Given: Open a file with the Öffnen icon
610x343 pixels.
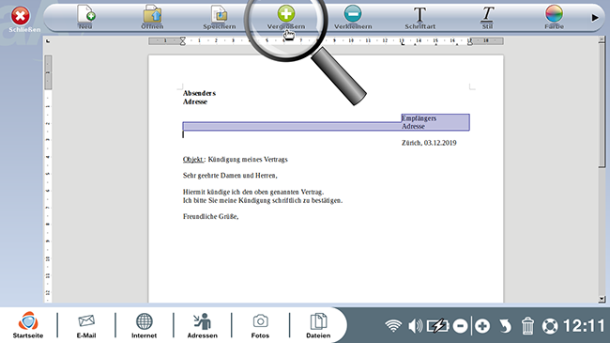Looking at the screenshot, I should tap(152, 17).
